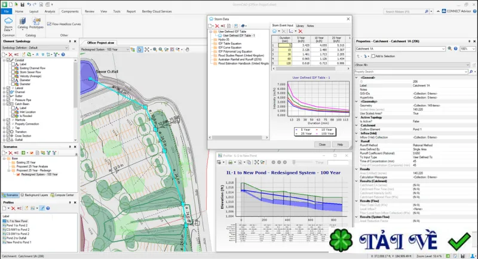The image size is (478, 259).
Task: Switch to the Library tab in Storm Data
Action: (300, 26)
